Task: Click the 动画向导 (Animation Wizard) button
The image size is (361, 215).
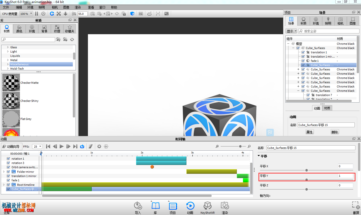Action: coord(11,146)
